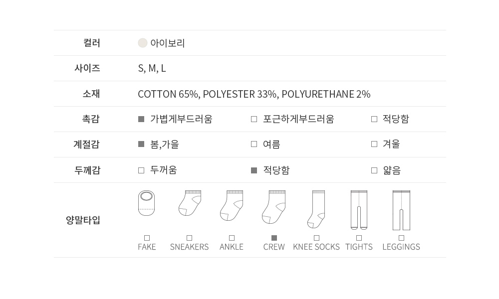499x299 pixels.
Task: Enable the 얇음 thickness checkbox
Action: pos(374,170)
